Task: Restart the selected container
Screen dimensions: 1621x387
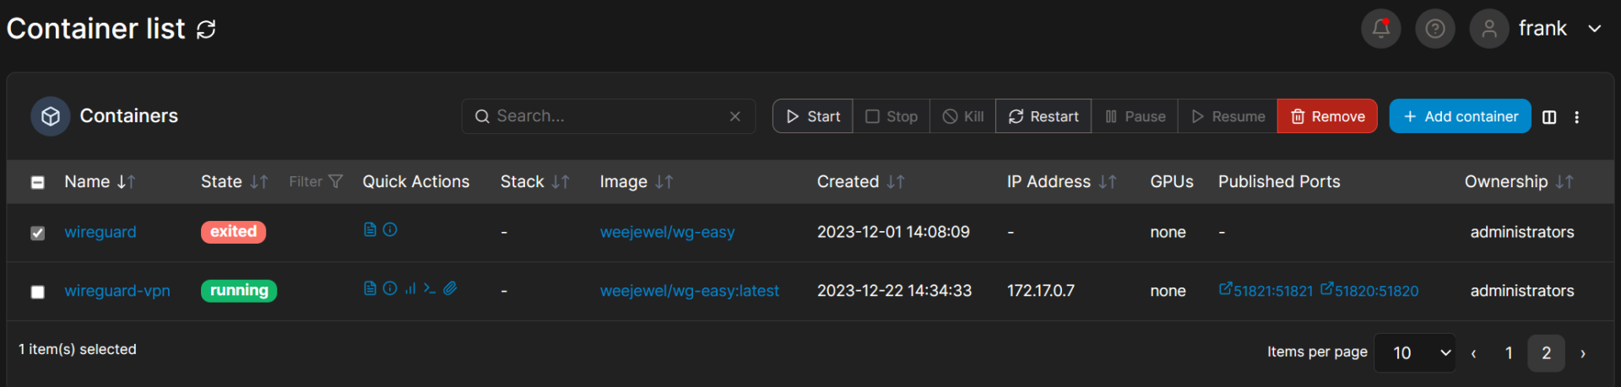Action: click(x=1044, y=116)
